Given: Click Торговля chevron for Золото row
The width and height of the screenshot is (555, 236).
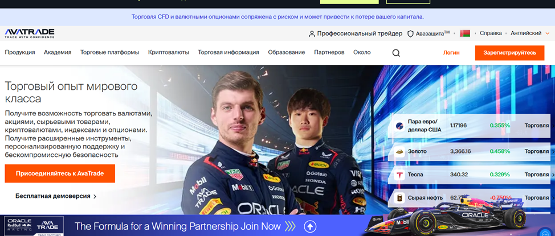Looking at the screenshot, I should (552, 152).
